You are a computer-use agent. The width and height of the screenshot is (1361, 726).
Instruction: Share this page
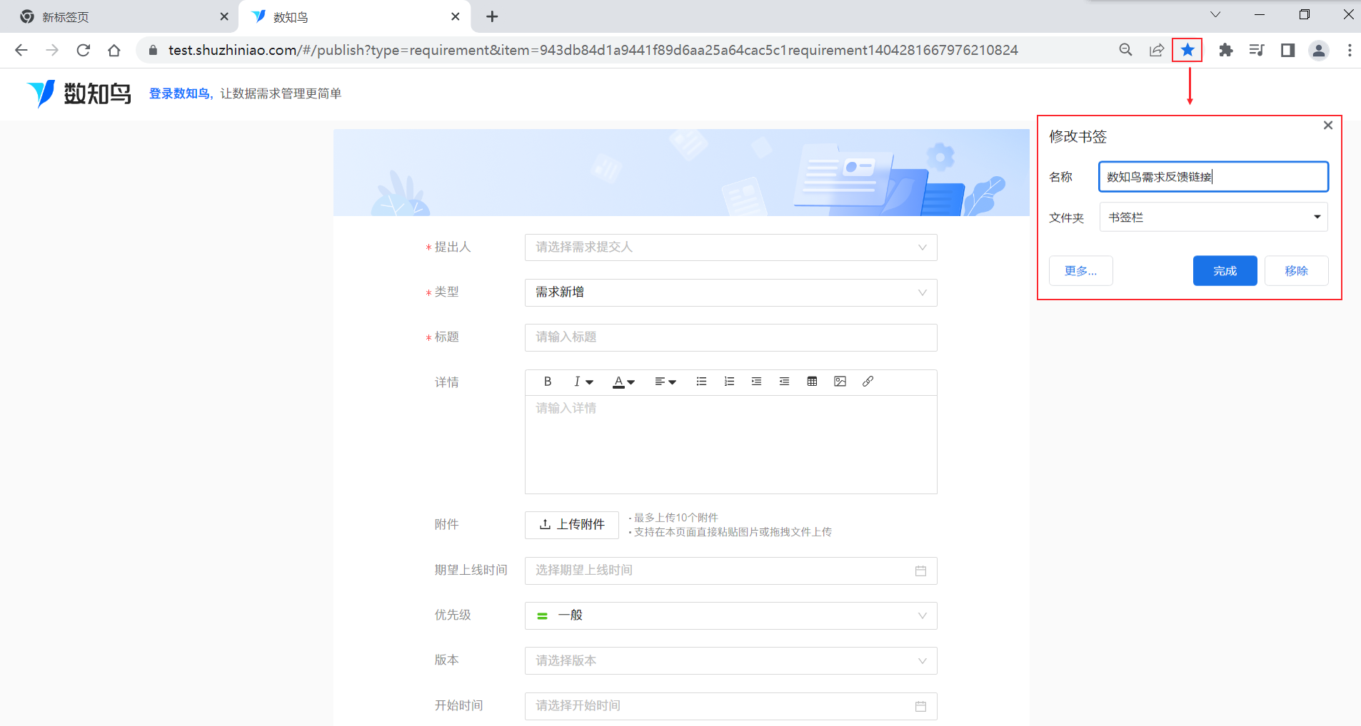click(1157, 50)
